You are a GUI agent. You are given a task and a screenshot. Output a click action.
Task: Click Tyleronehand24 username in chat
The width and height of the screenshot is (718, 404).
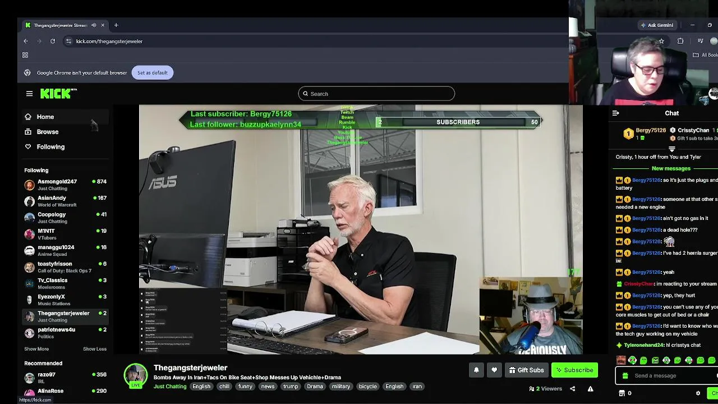(x=643, y=346)
